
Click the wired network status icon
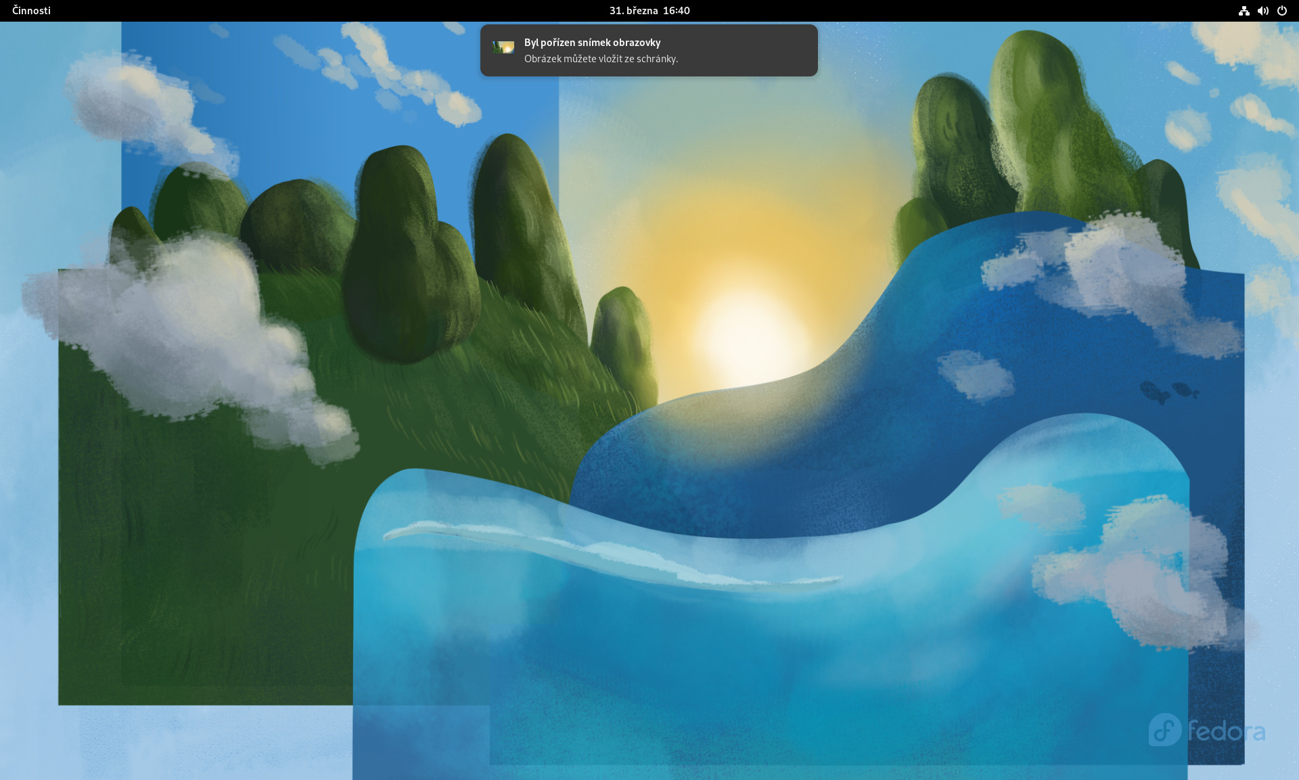[x=1244, y=10]
